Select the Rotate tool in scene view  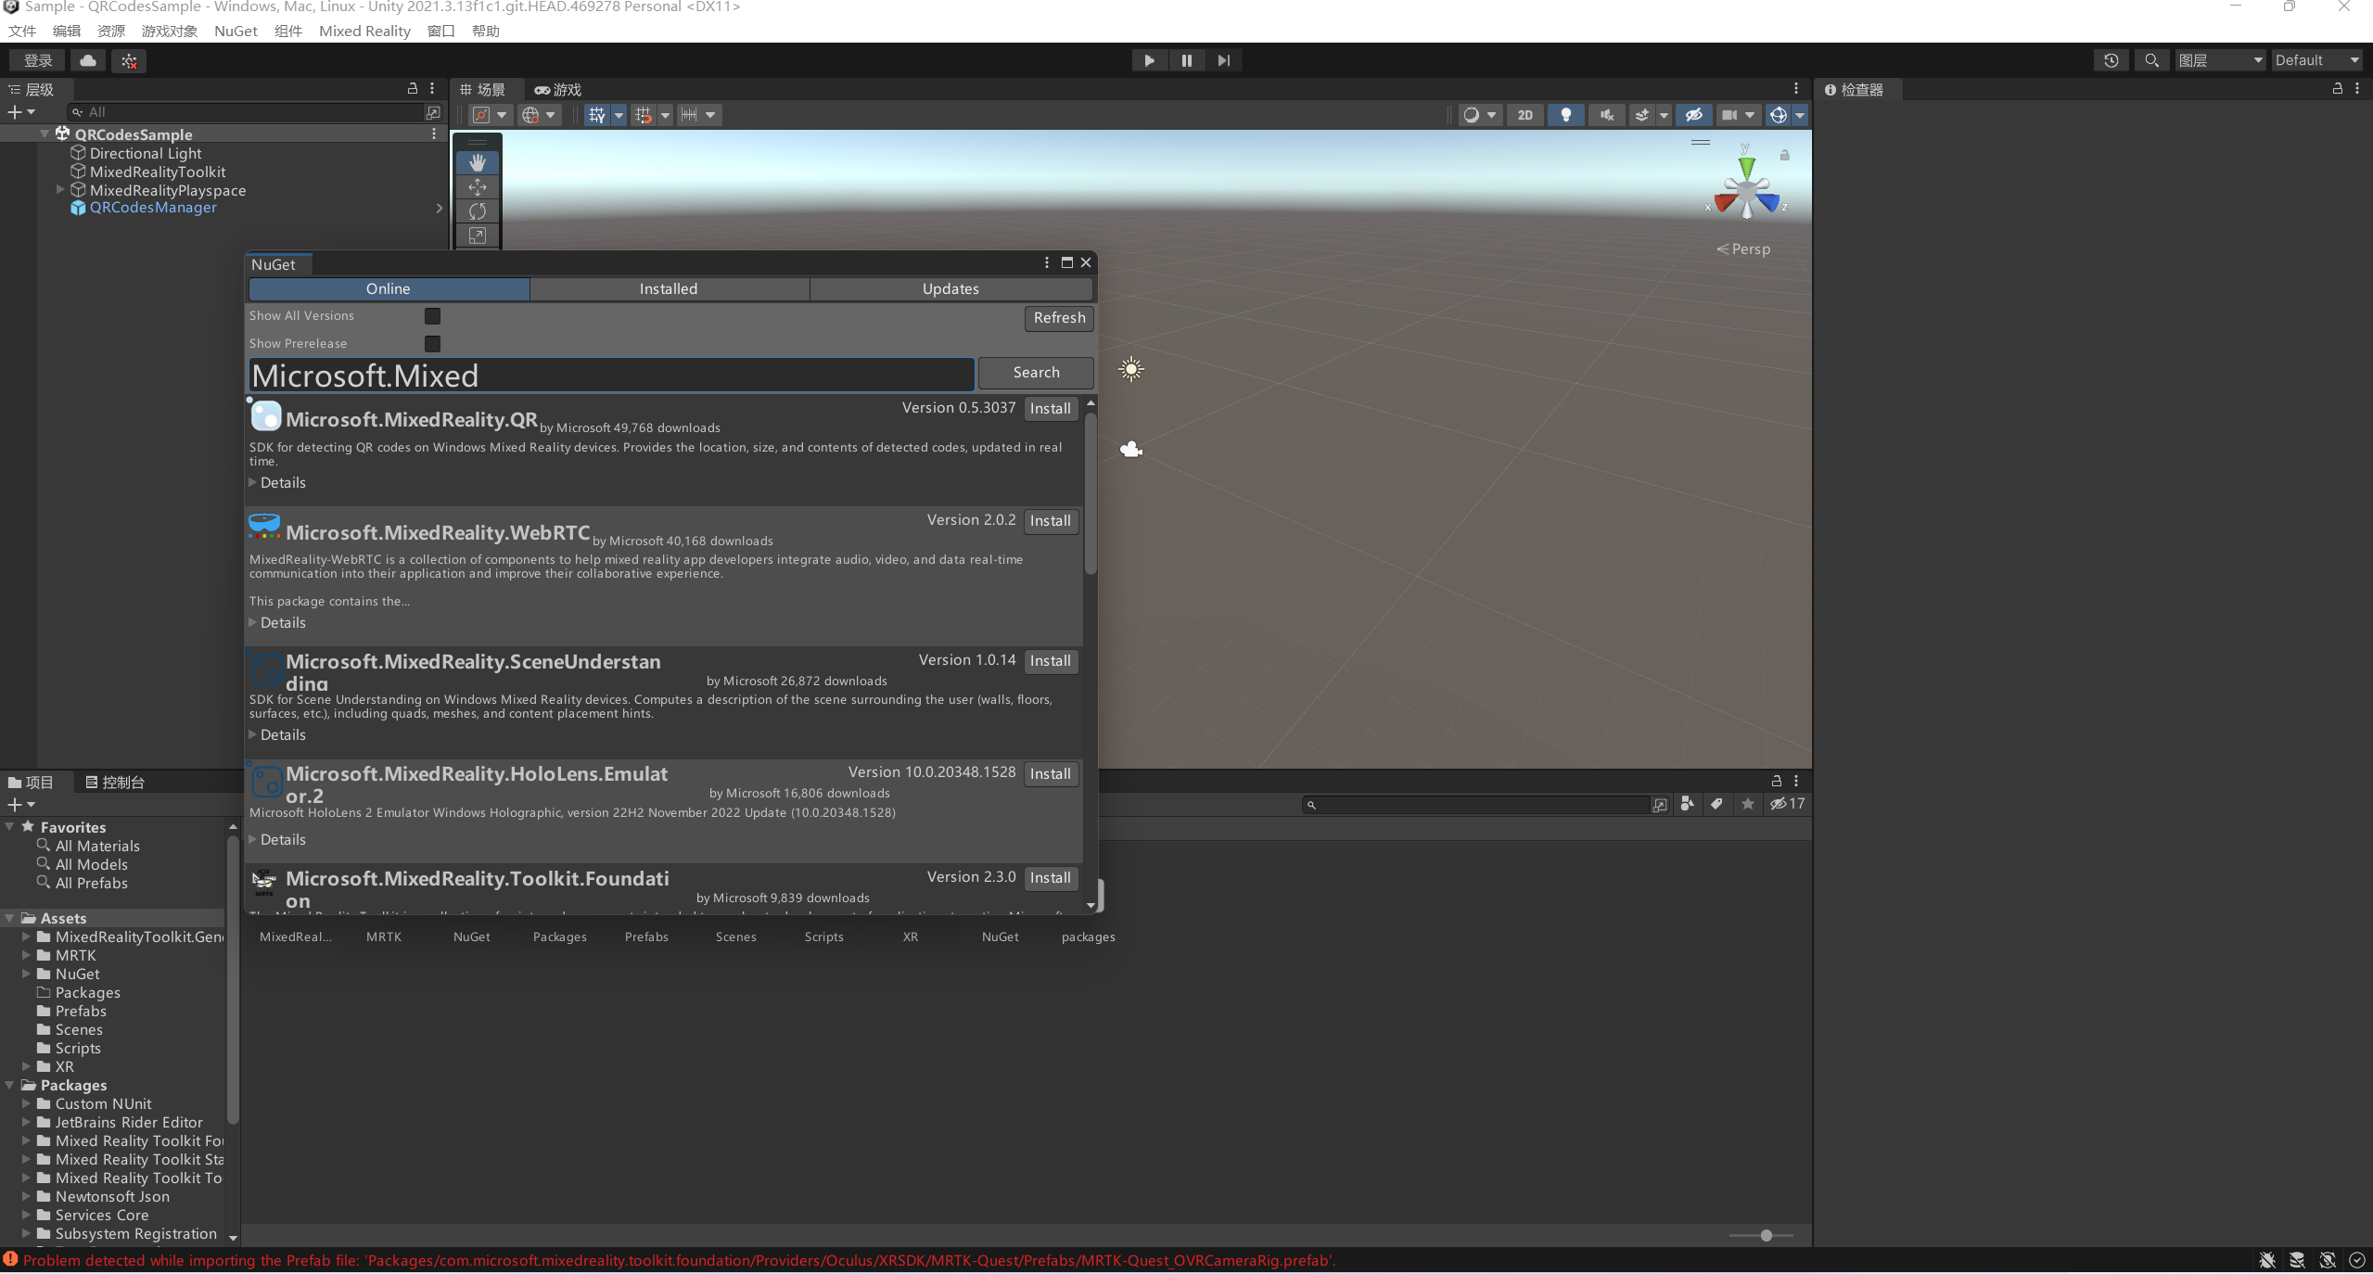478,211
